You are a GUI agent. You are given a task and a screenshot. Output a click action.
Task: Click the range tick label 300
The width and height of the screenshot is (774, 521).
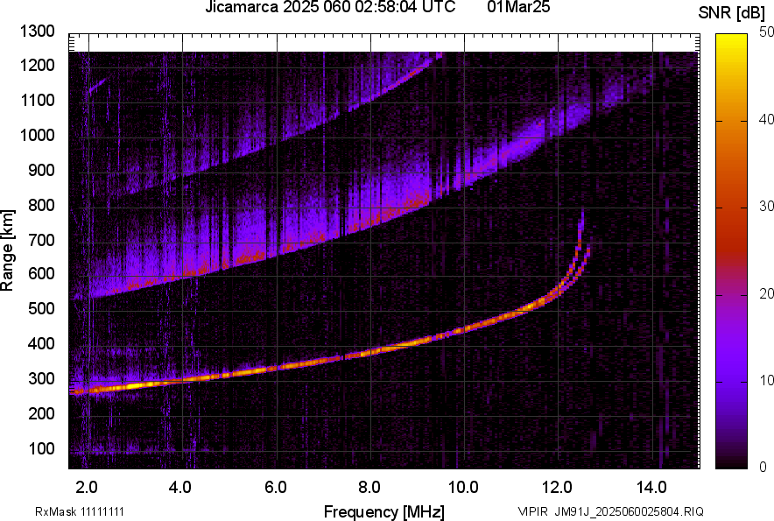click(x=41, y=379)
